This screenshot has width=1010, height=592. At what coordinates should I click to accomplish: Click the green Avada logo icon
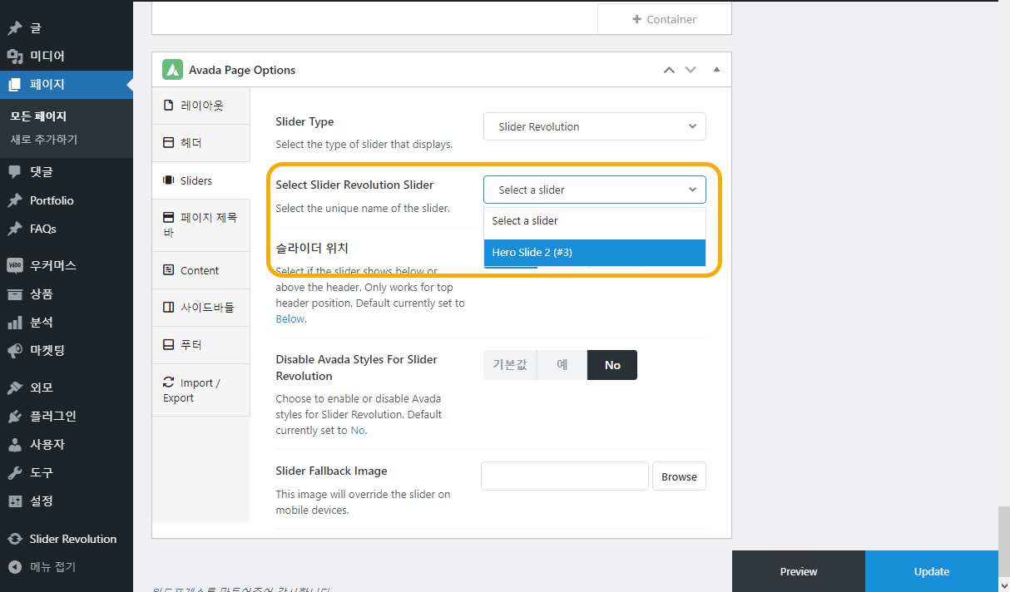[172, 70]
